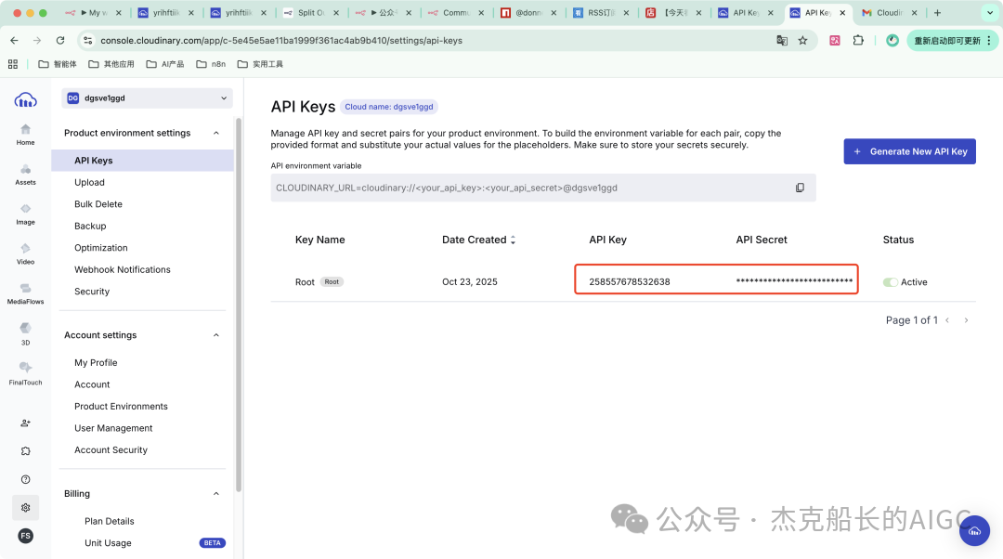The width and height of the screenshot is (1003, 559).
Task: Go to next page of keys
Action: click(966, 320)
